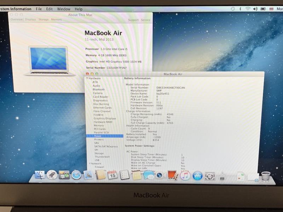The height and width of the screenshot is (212, 283).
Task: Select FireWire in the sidebar
Action: pos(98,115)
